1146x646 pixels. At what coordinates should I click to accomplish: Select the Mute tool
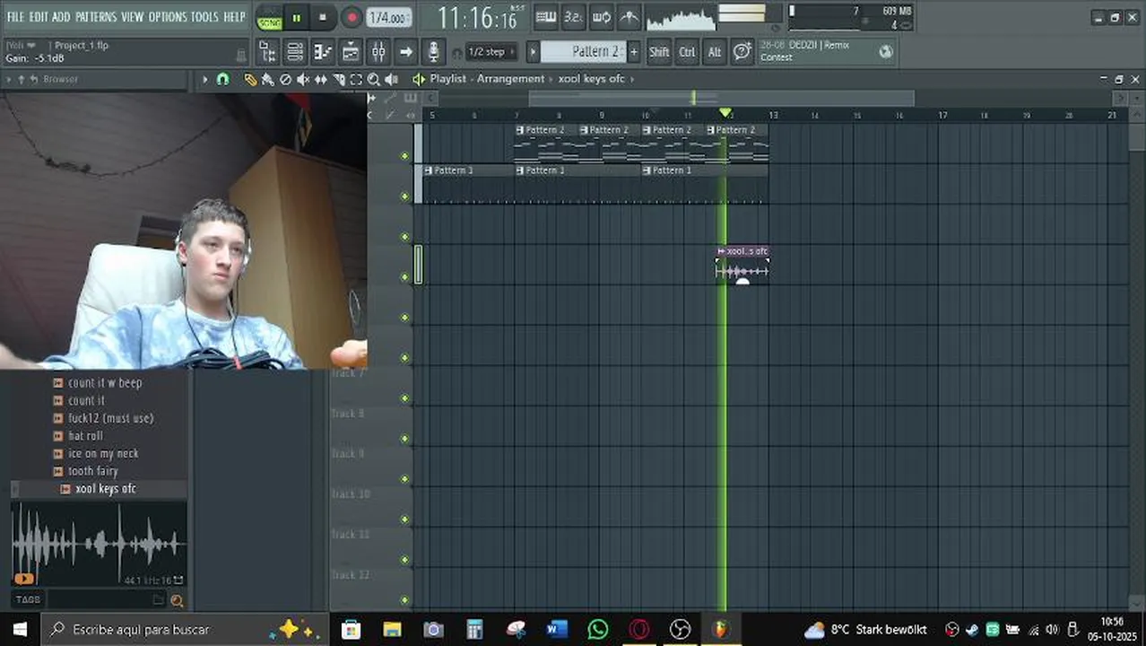click(303, 79)
